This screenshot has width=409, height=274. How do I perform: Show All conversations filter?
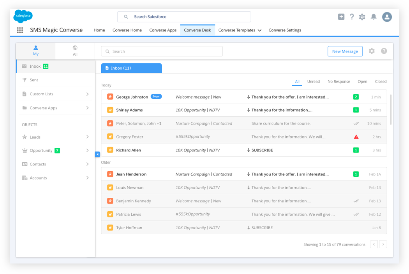coord(297,82)
